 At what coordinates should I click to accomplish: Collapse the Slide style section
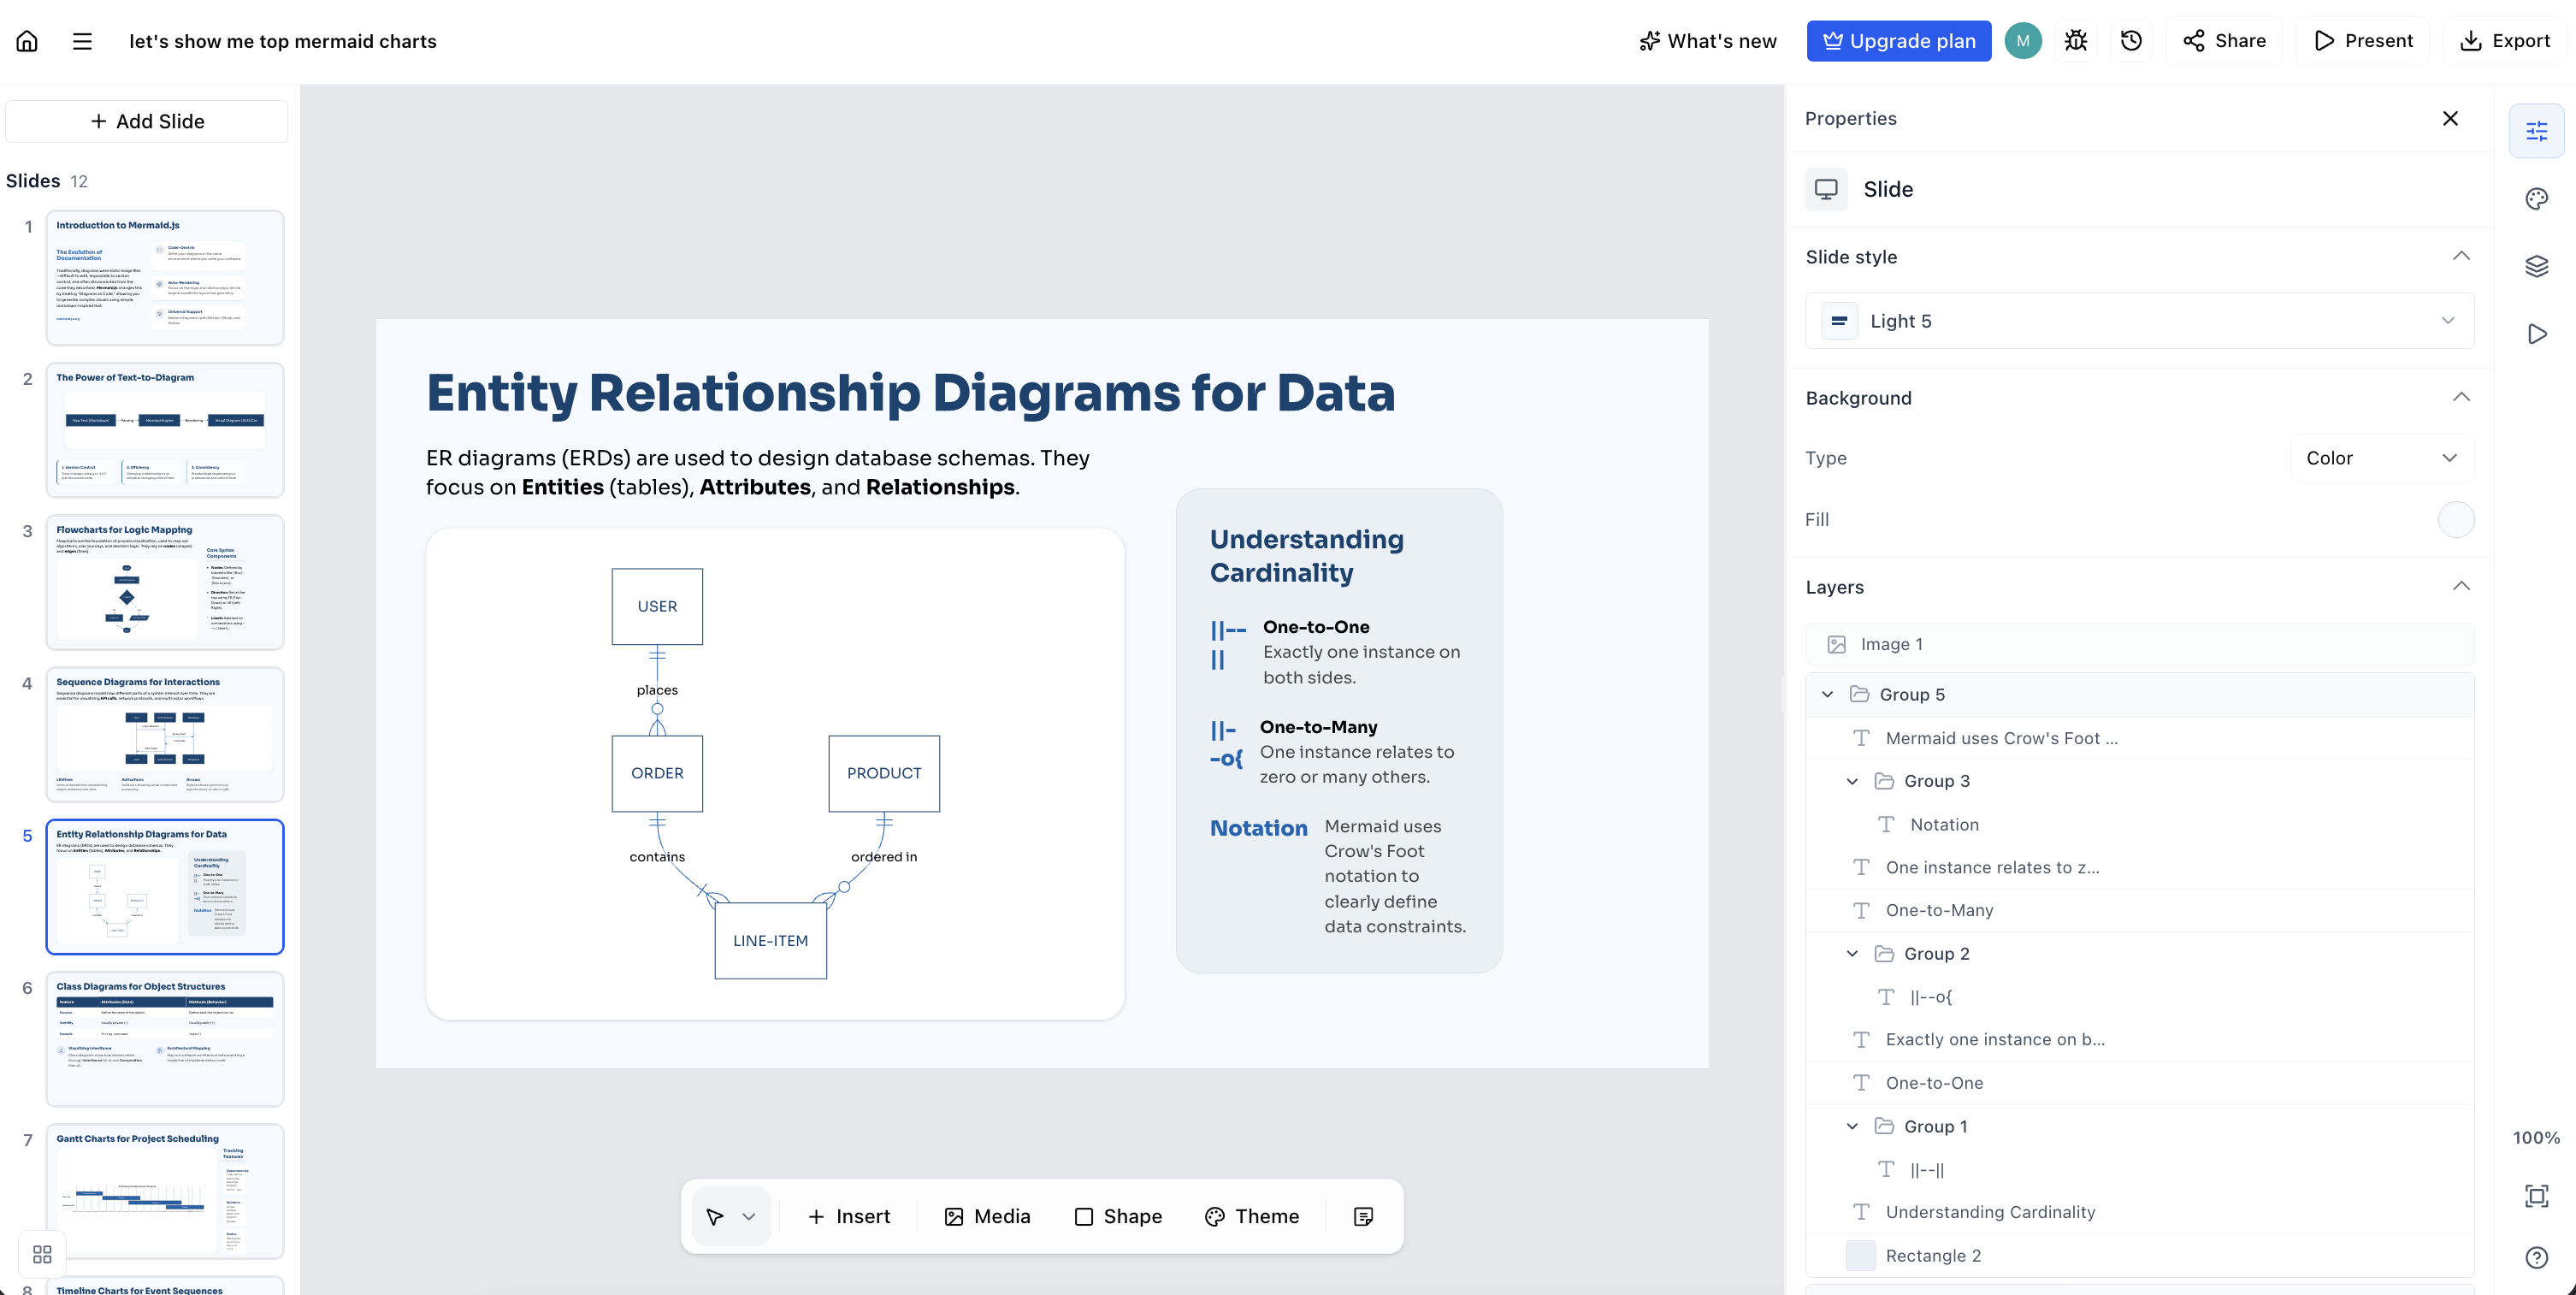pyautogui.click(x=2461, y=256)
